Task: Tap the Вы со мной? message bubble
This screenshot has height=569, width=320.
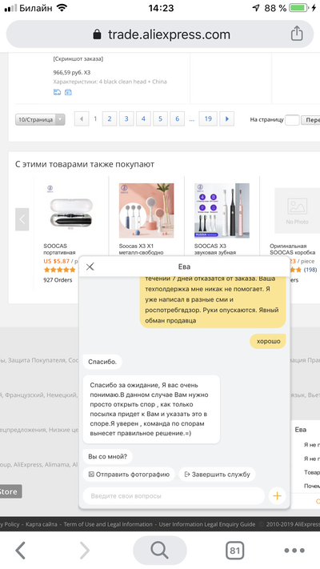Action: (107, 456)
